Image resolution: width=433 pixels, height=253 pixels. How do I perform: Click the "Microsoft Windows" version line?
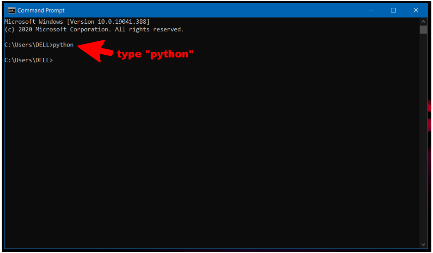pos(77,22)
